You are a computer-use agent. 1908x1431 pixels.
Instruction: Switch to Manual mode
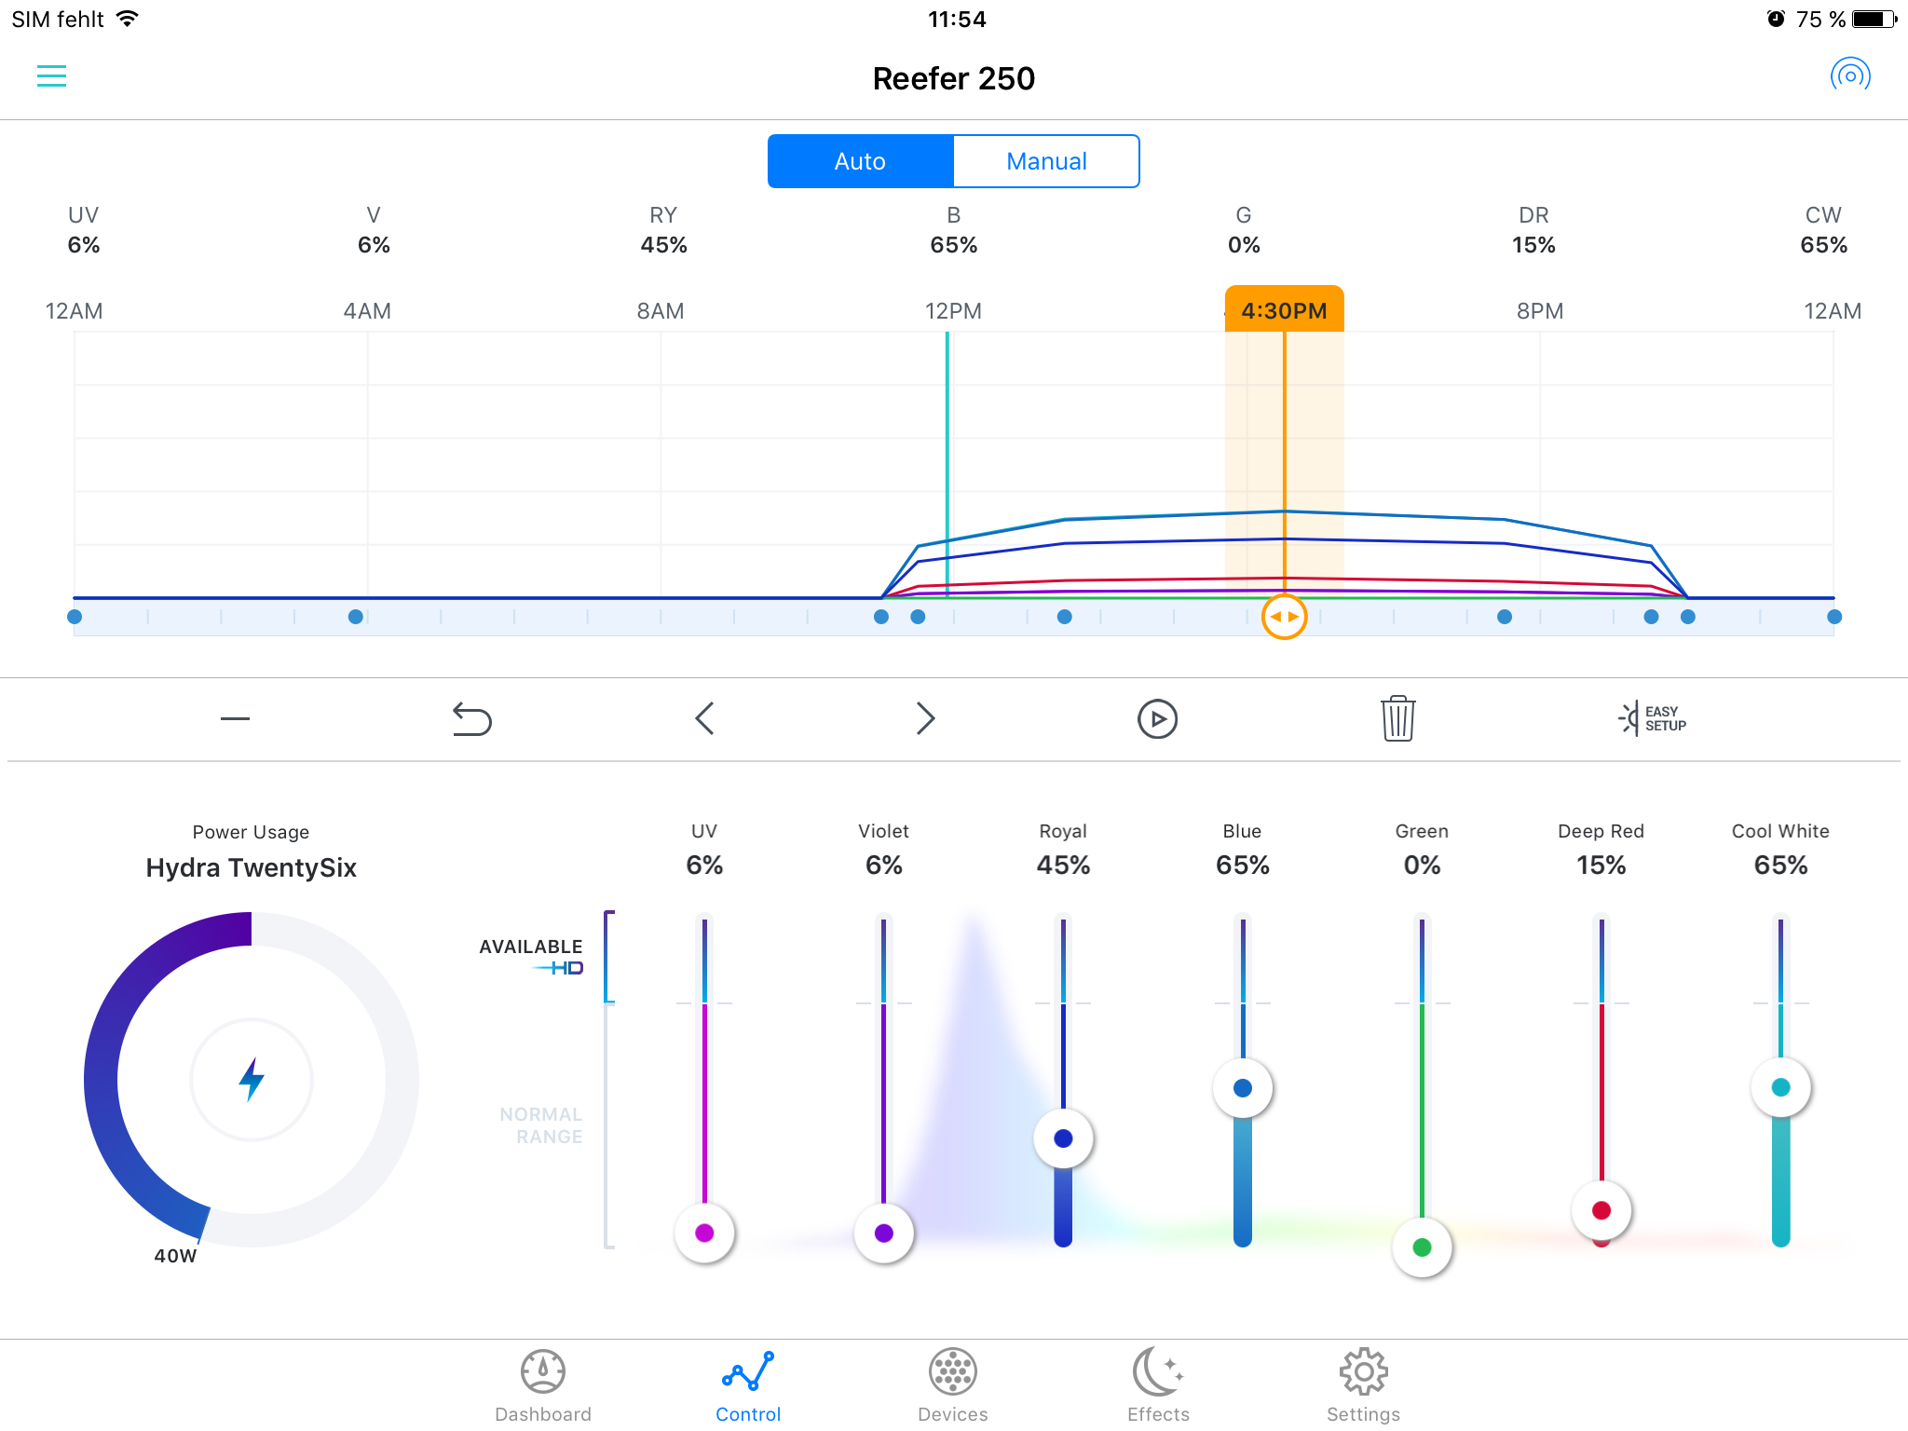coord(1045,161)
